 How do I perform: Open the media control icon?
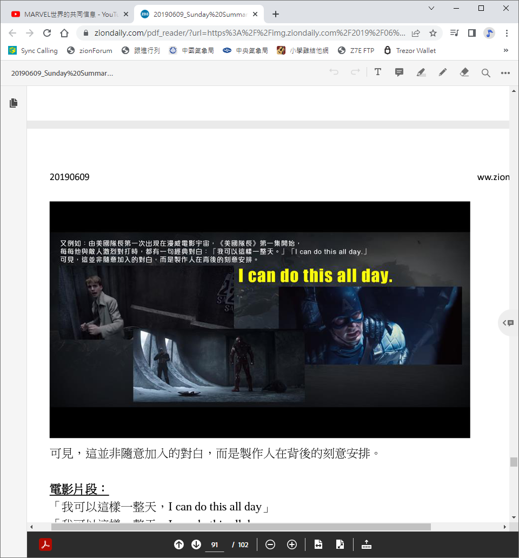pos(454,33)
